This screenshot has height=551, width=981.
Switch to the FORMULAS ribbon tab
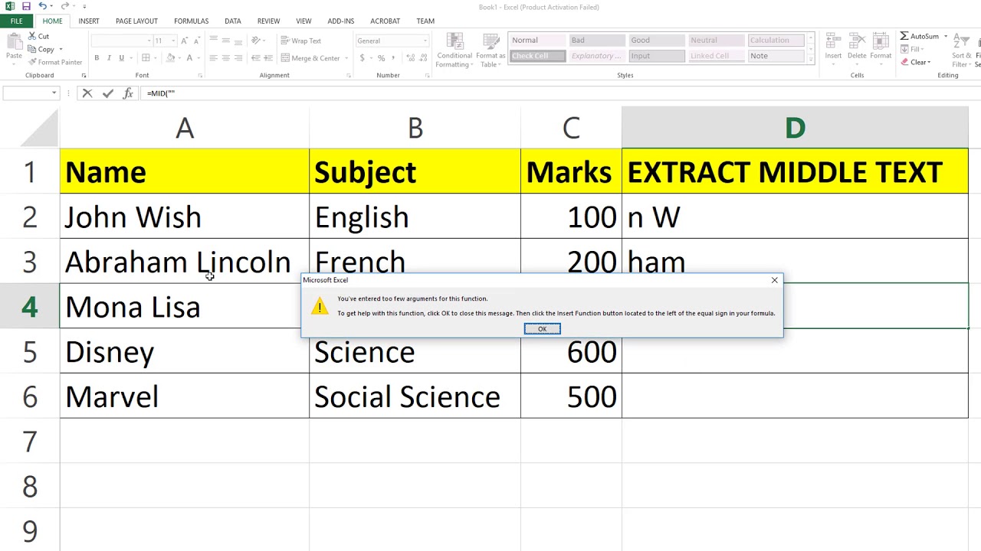pyautogui.click(x=191, y=21)
